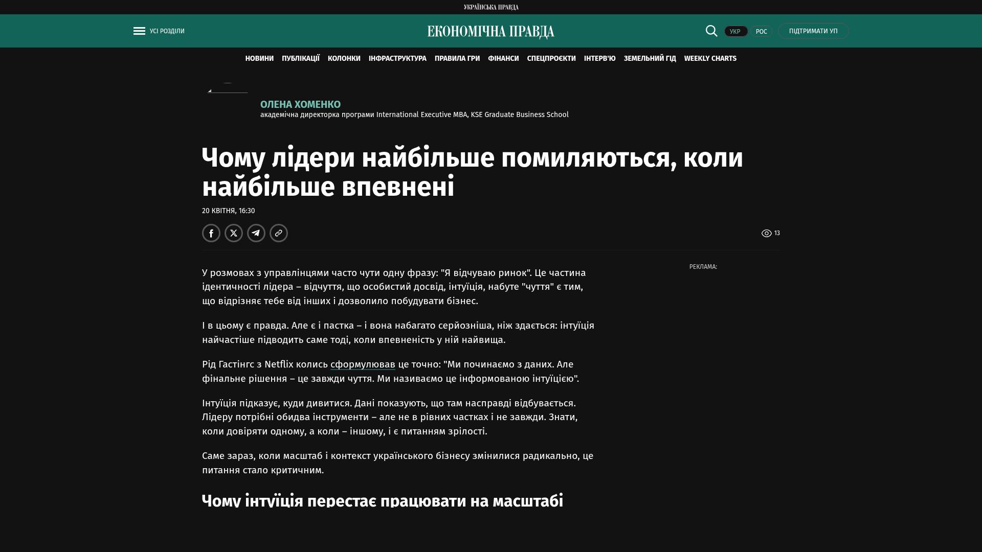Screen dimensions: 982x552
Task: Open the hamburger menu icon for all sections
Action: (x=139, y=31)
